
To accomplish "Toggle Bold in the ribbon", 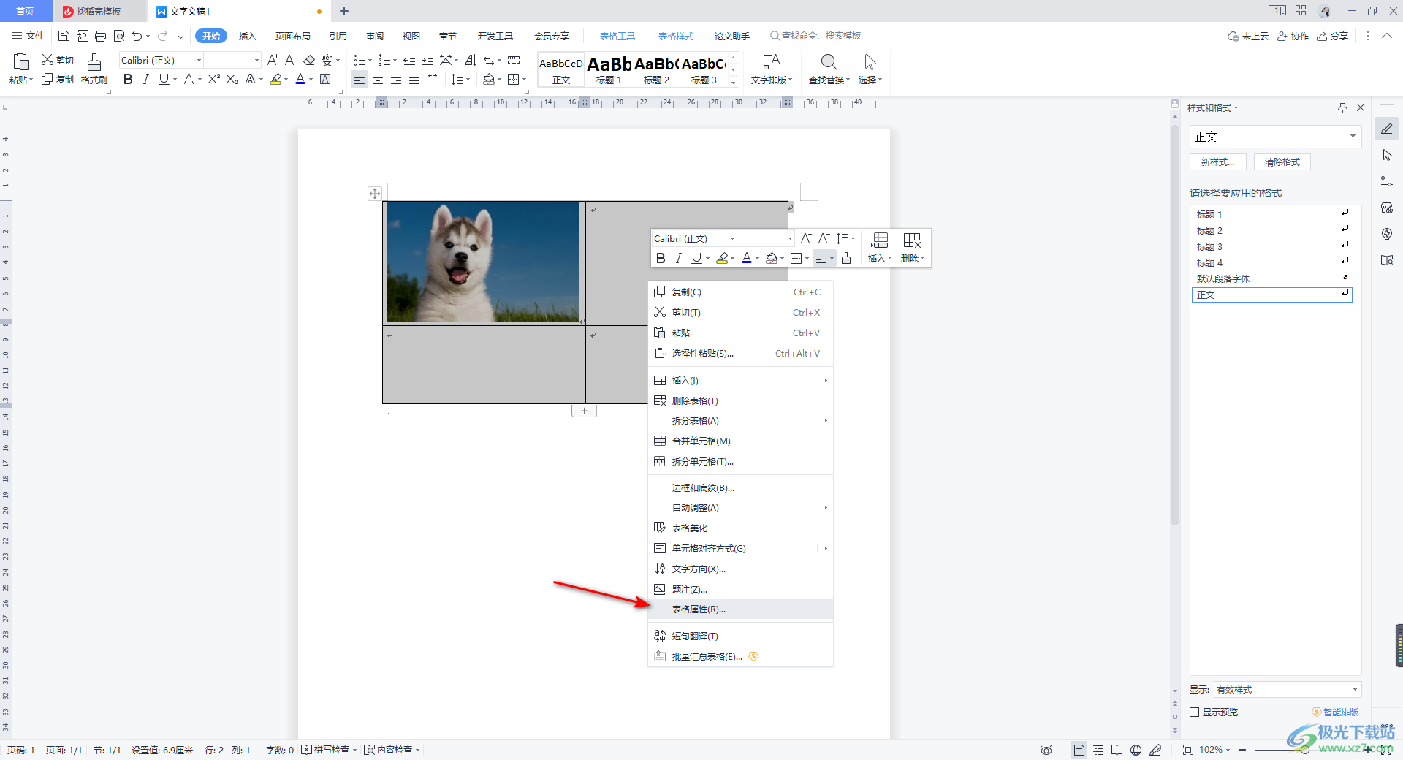I will point(128,79).
